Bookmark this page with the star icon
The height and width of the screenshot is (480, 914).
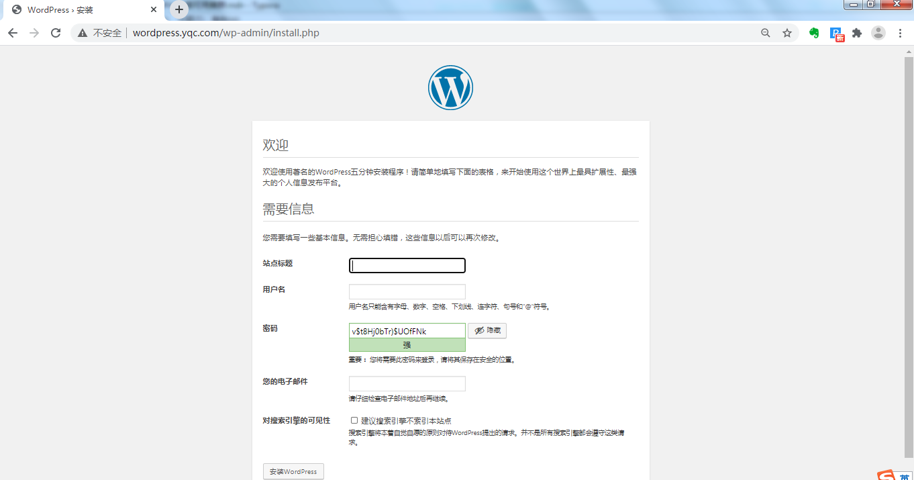[787, 33]
